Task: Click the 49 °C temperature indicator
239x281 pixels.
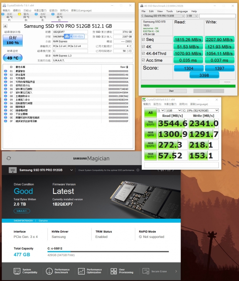Action: 13,58
